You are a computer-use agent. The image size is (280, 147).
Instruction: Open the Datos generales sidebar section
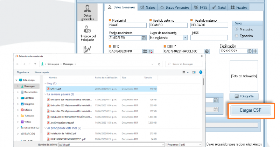(87, 13)
